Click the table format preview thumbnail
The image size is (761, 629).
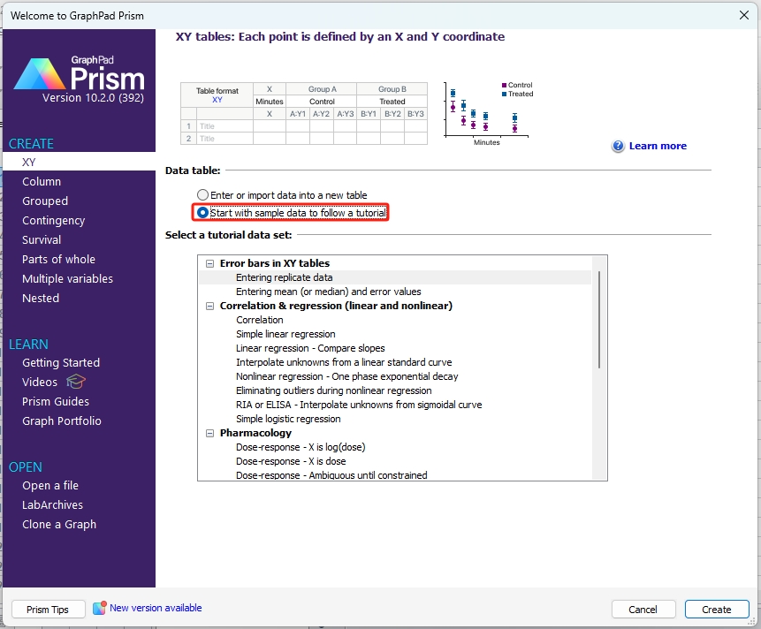(304, 113)
